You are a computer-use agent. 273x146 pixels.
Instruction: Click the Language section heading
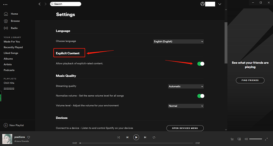point(63,31)
